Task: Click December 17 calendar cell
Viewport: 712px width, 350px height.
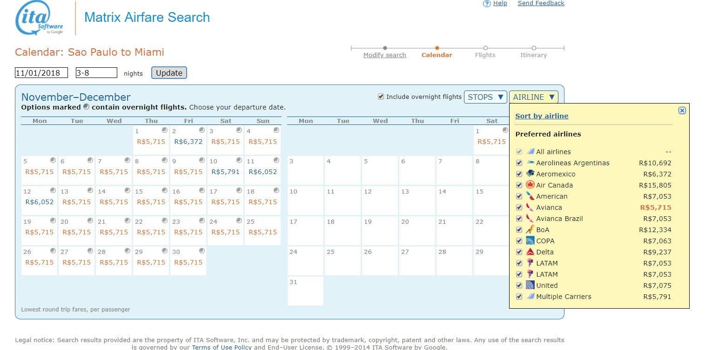Action: click(305, 231)
